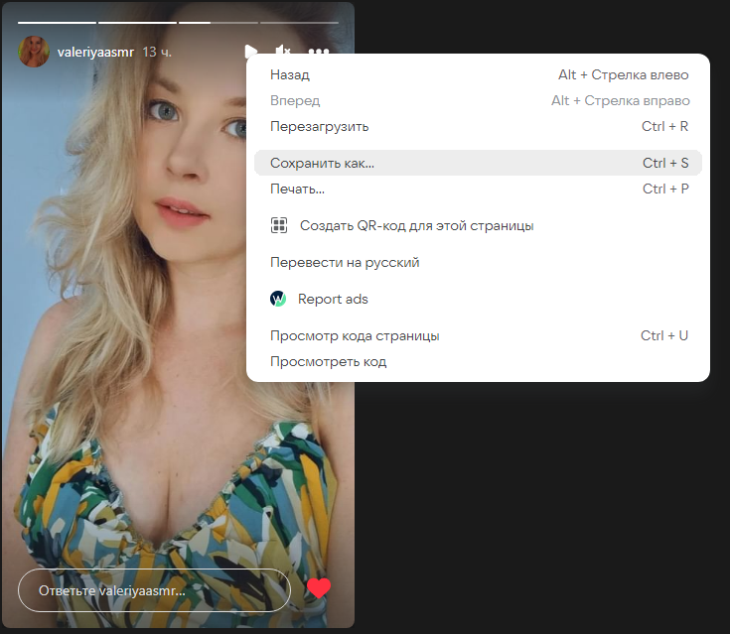This screenshot has width=730, height=634.
Task: Select "Сохранить как..." menu entry
Action: coord(478,163)
